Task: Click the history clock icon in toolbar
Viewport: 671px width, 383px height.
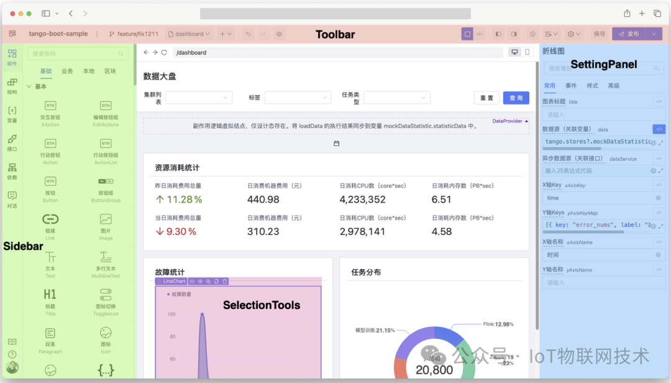Action: click(x=532, y=34)
